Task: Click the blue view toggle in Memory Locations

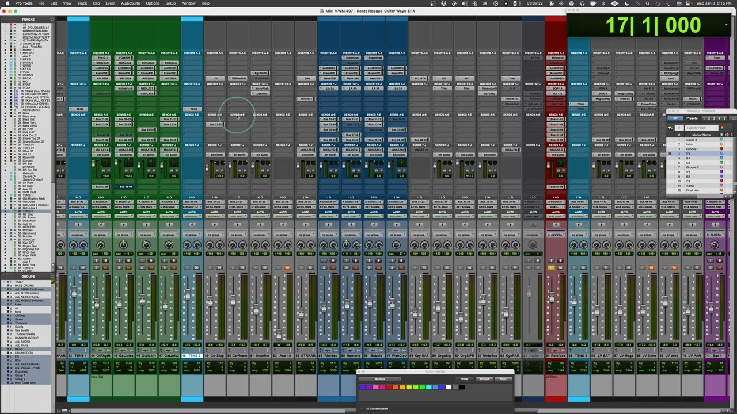Action: coord(675,118)
